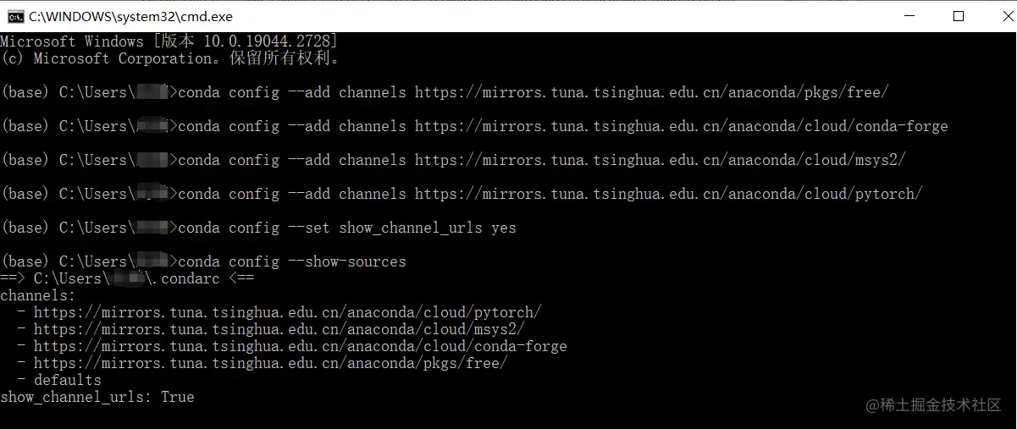Click the show_channel_urls yes command

258,228
